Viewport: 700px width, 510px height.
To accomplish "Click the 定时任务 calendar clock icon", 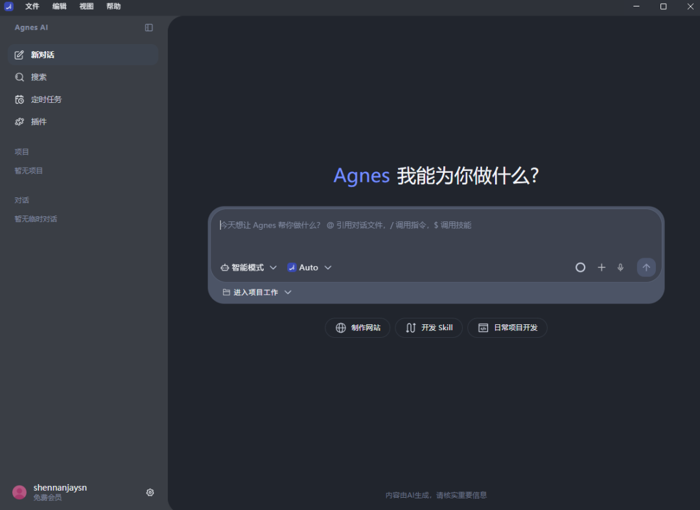I will click(19, 100).
